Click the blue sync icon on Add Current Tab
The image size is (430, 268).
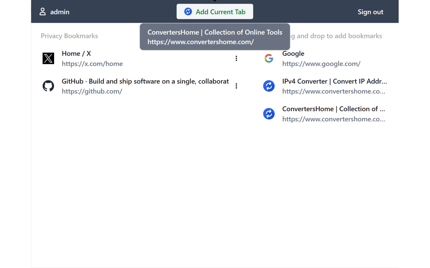[188, 11]
